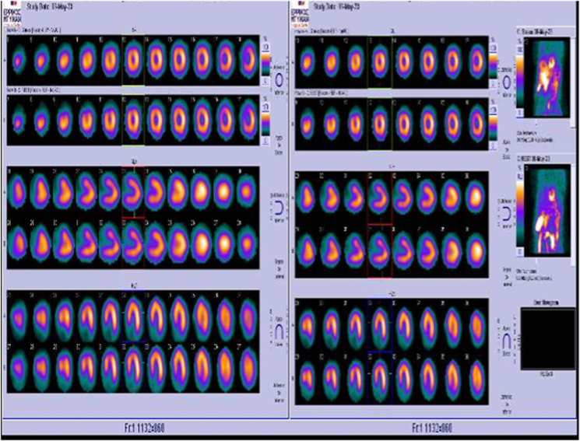
Task: Select red-framed upper long-axis slice in right panel
Action: tap(380, 198)
